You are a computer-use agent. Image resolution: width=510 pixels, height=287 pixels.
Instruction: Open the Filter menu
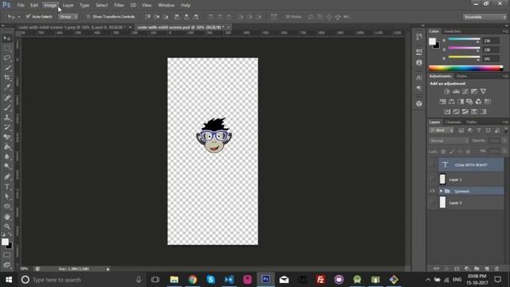tap(119, 6)
